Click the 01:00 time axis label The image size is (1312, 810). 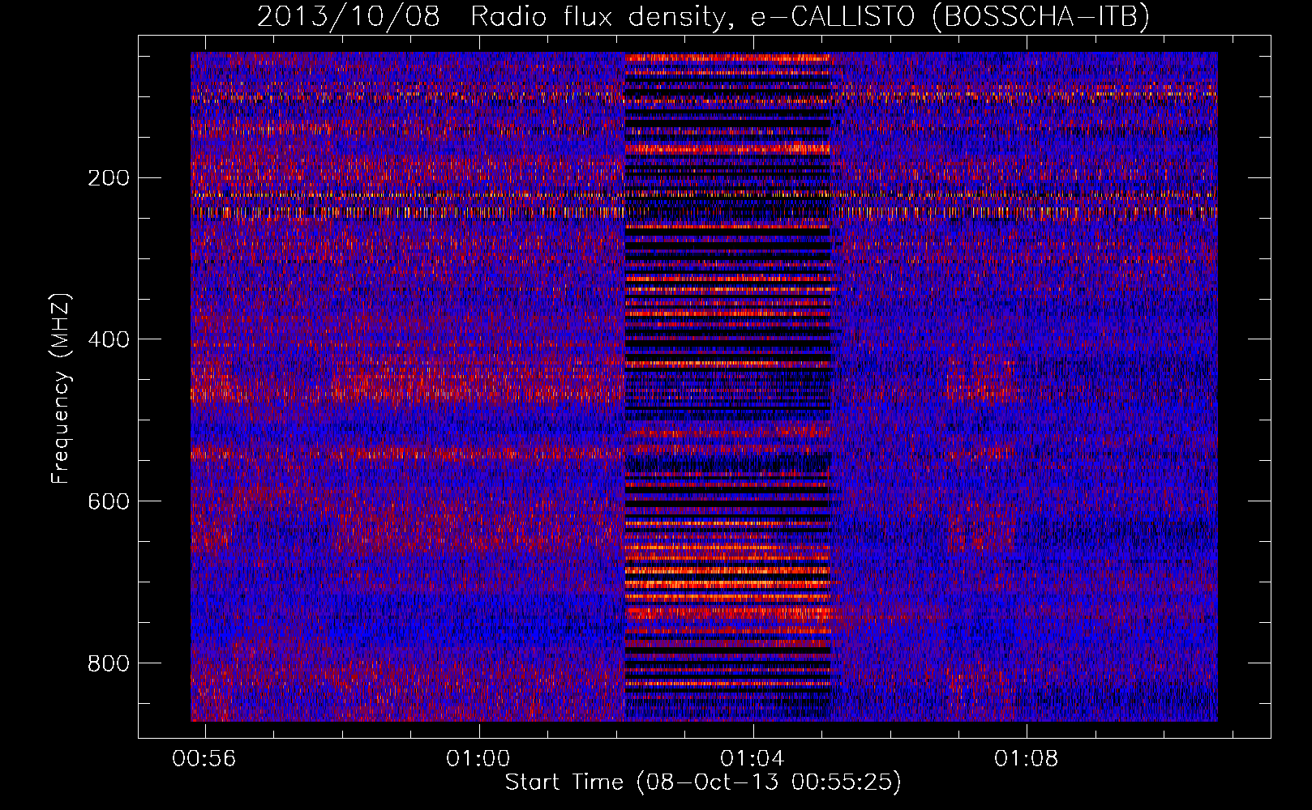(478, 759)
